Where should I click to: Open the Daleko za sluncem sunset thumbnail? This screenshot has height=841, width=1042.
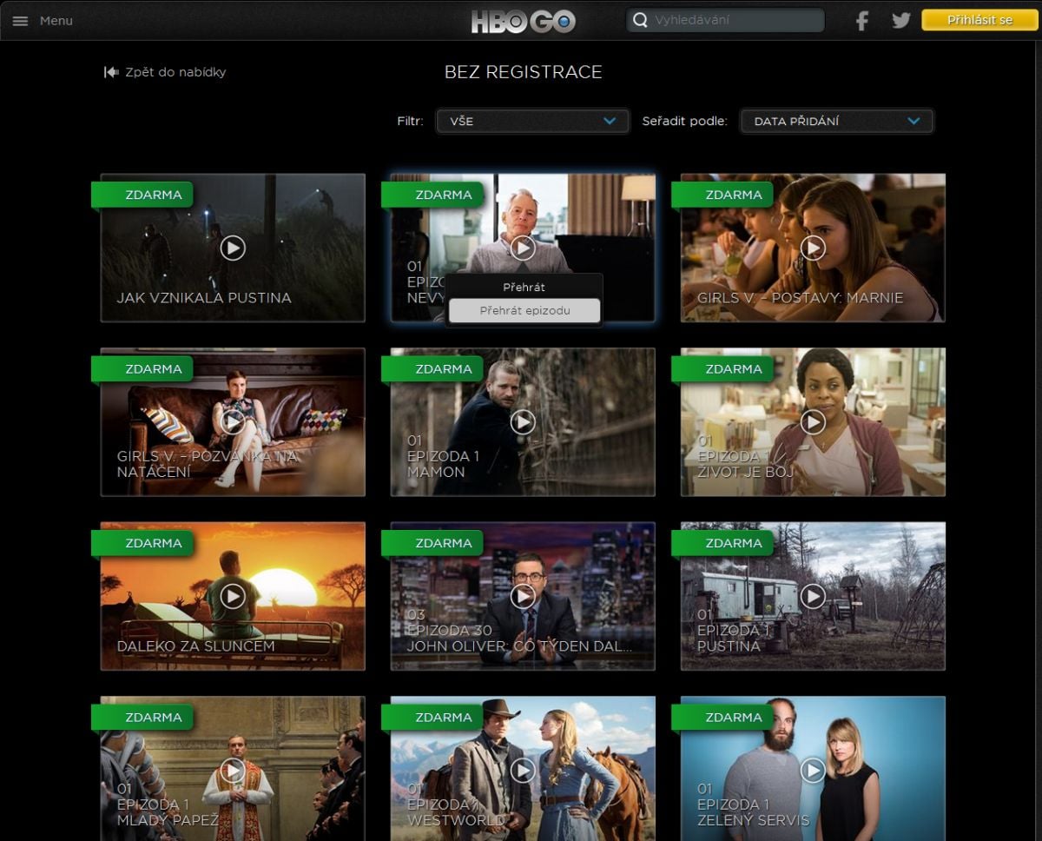click(x=233, y=596)
